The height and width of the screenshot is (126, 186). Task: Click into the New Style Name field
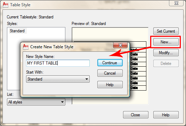(x=58, y=63)
